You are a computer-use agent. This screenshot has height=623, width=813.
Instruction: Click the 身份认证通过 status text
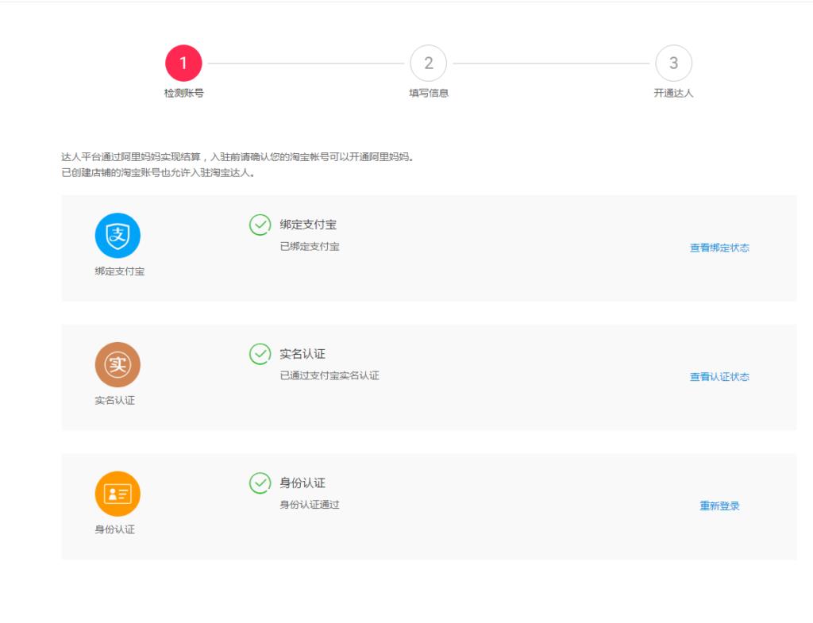click(x=310, y=505)
